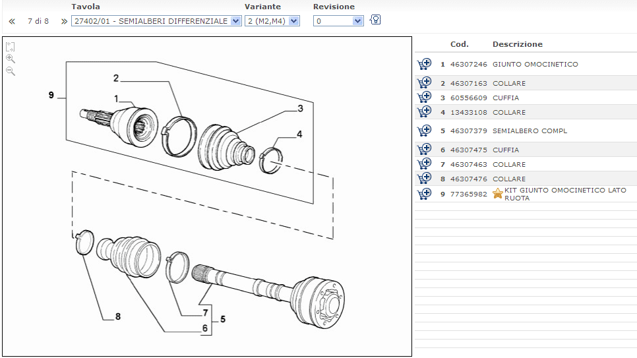Add COLLARE 13433108 to cart

coord(424,112)
